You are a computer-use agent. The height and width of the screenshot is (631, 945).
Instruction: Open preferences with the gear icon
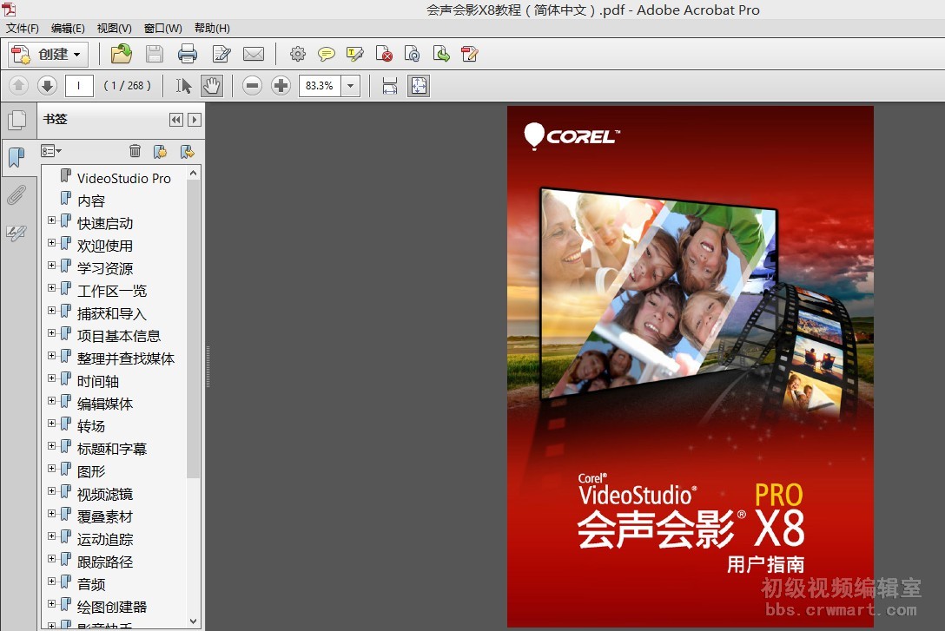(x=298, y=54)
